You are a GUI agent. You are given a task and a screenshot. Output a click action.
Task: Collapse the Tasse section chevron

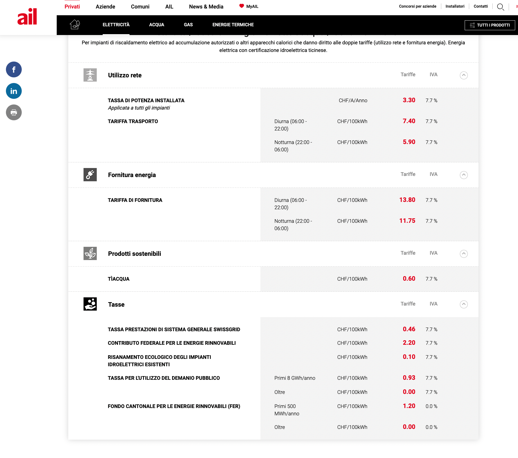coord(464,304)
